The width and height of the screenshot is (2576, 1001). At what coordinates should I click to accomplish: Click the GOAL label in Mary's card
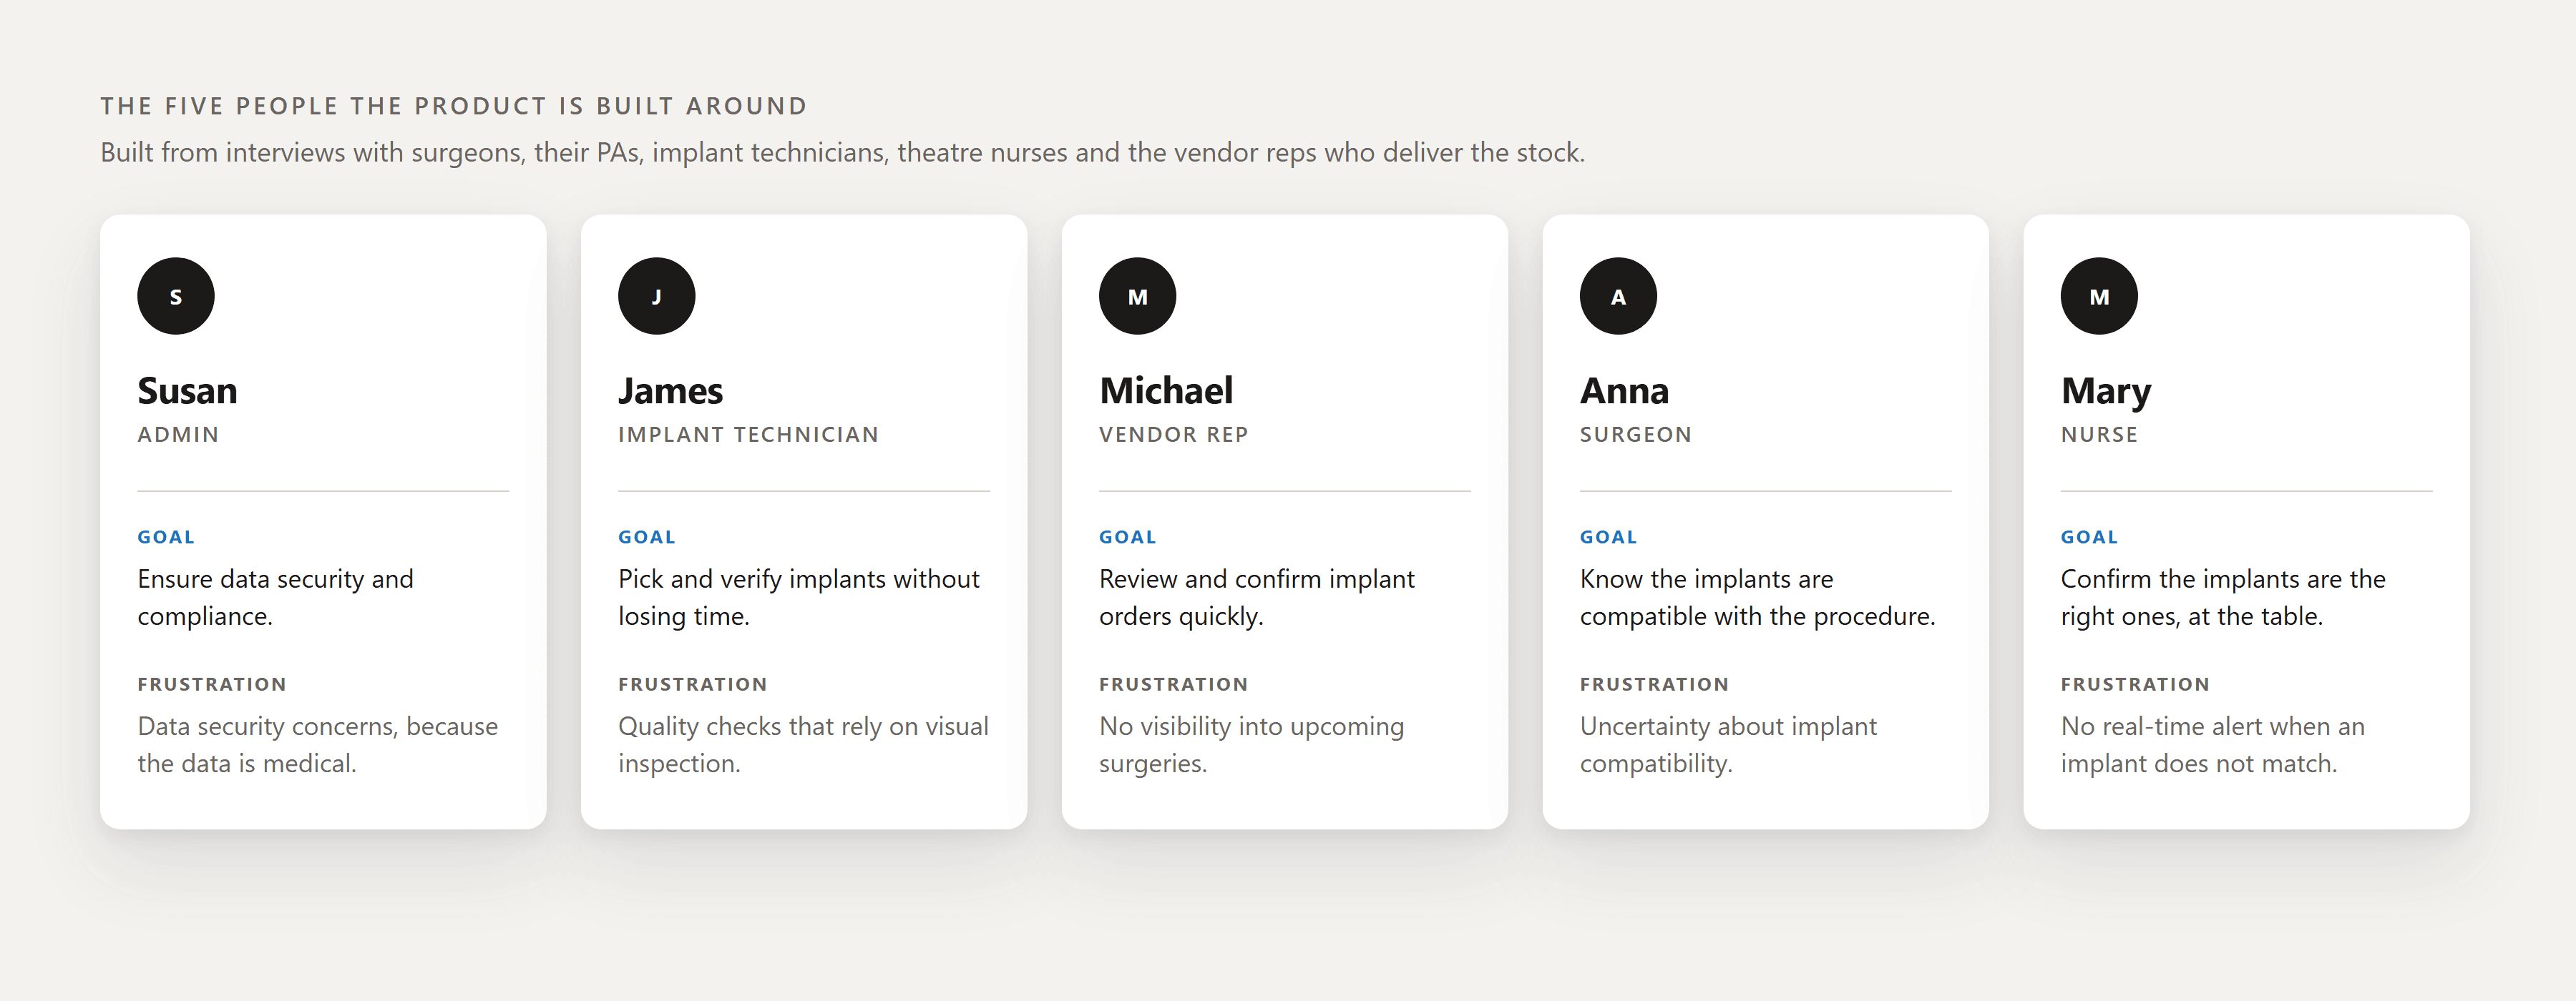(x=2090, y=536)
